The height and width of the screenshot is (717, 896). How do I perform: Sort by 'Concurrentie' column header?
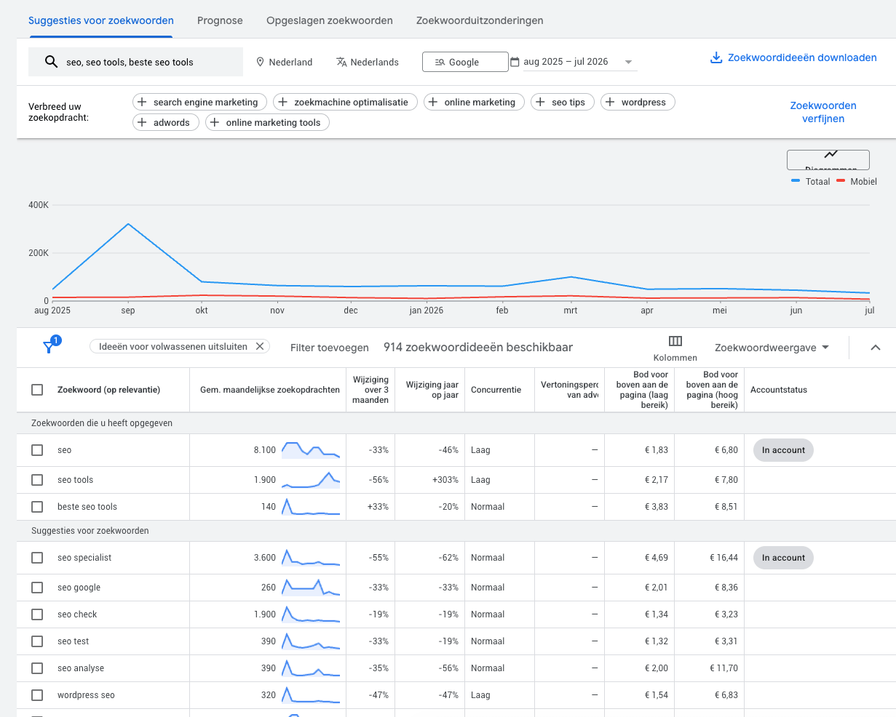pyautogui.click(x=496, y=390)
